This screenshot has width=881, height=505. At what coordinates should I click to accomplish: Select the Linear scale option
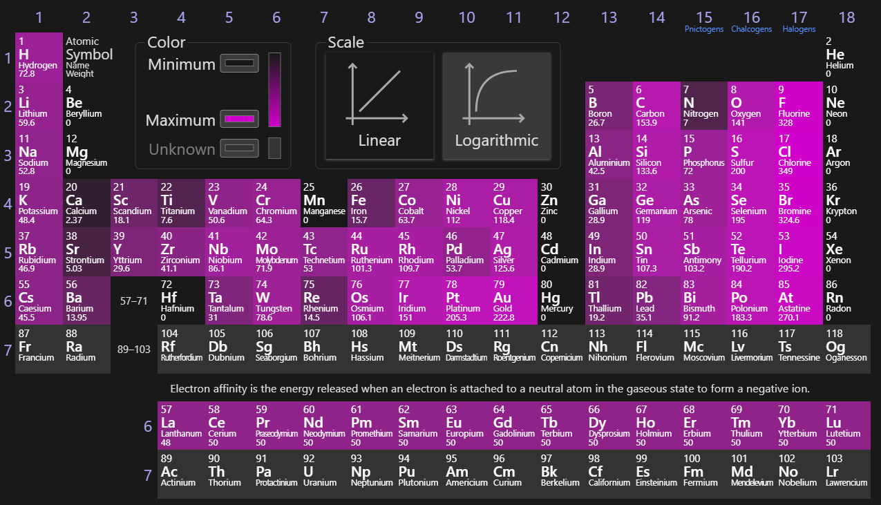coord(379,106)
